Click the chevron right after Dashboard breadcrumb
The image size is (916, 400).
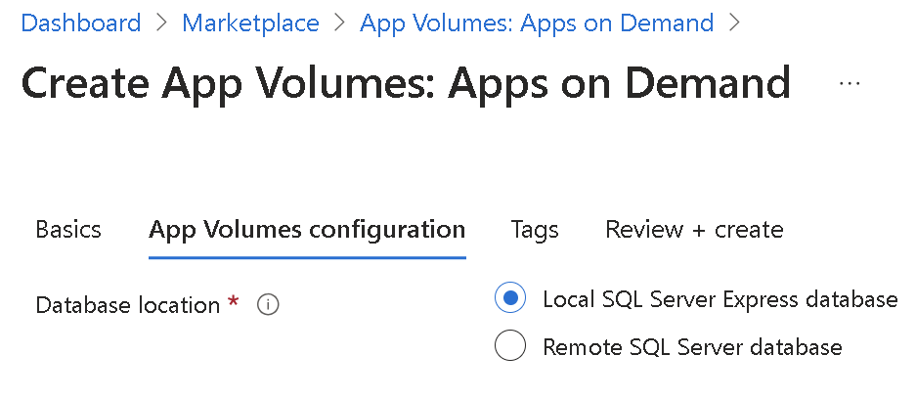pos(161,22)
